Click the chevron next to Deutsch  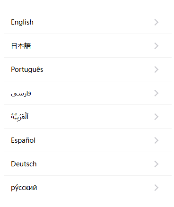tap(156, 164)
